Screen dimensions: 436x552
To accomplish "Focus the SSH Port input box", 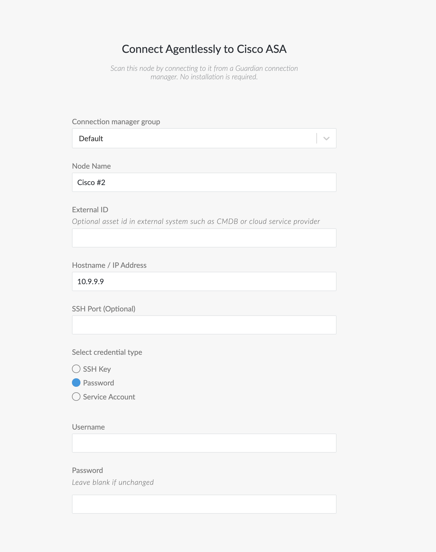I will [204, 325].
